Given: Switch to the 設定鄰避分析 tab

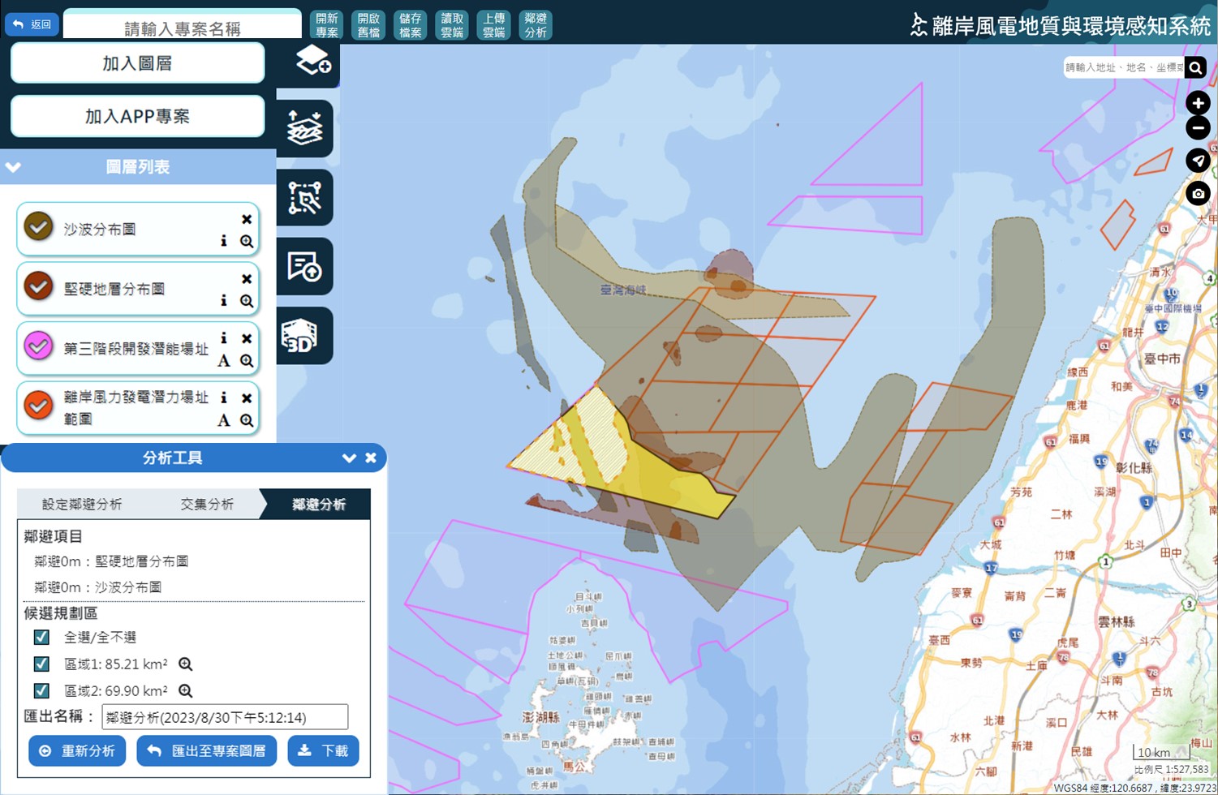Looking at the screenshot, I should (82, 505).
